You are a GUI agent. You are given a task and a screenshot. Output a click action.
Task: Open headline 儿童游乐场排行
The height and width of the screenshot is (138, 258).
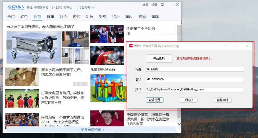[x=103, y=70]
